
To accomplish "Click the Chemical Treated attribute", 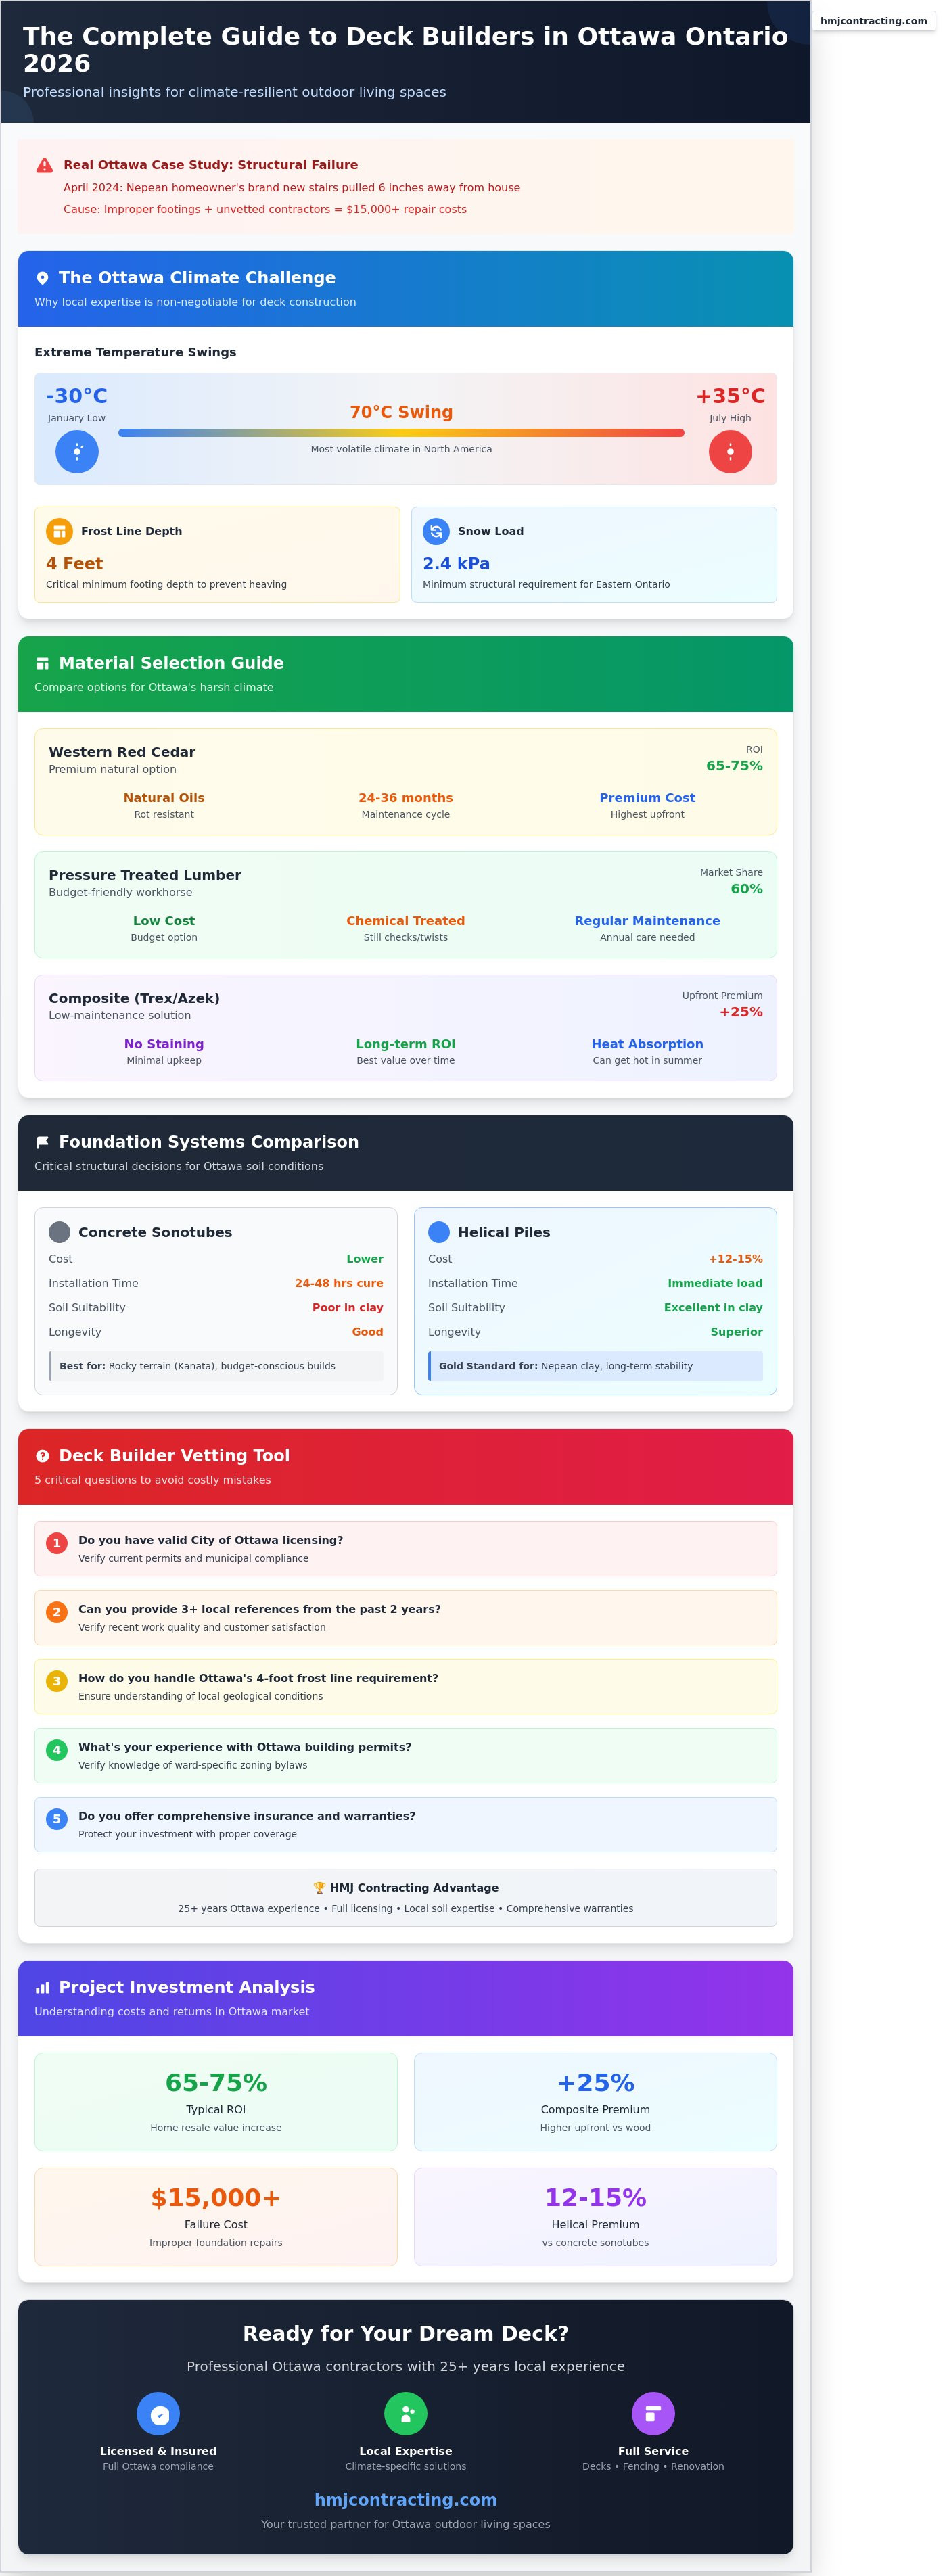I will click(406, 922).
